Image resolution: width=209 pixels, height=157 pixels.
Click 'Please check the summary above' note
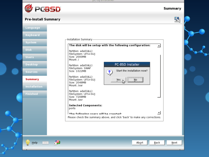pos(114,117)
